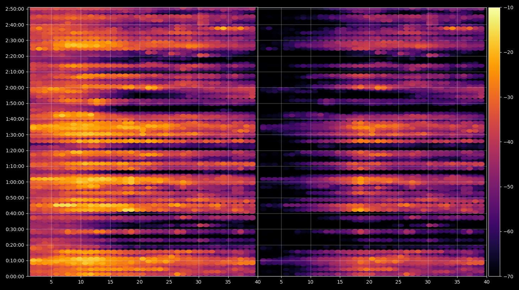
Task: Click x-axis label 5 under right heatmap
Action: (x=281, y=282)
